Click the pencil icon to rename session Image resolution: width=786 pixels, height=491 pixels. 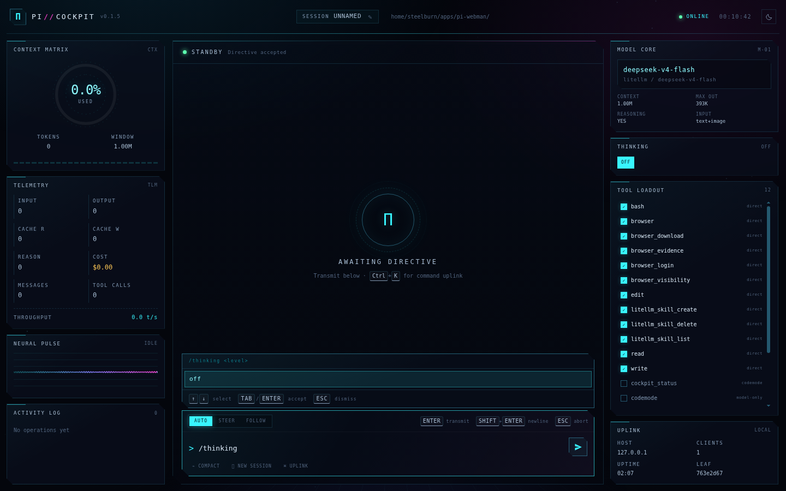[370, 17]
